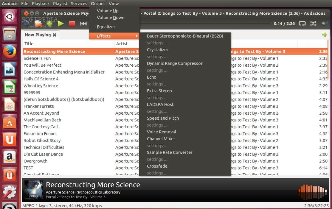
Task: Select the song Wheatley Science
Action: [41, 86]
